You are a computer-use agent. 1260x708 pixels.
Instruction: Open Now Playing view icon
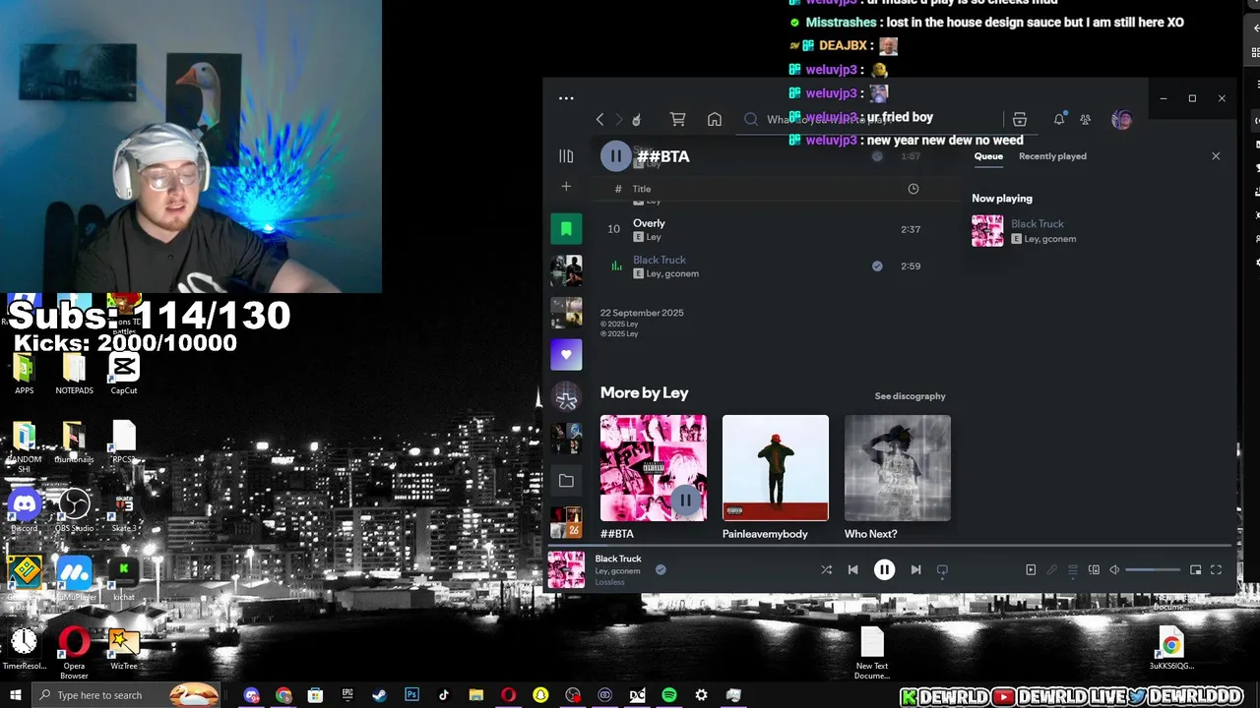tap(1031, 569)
